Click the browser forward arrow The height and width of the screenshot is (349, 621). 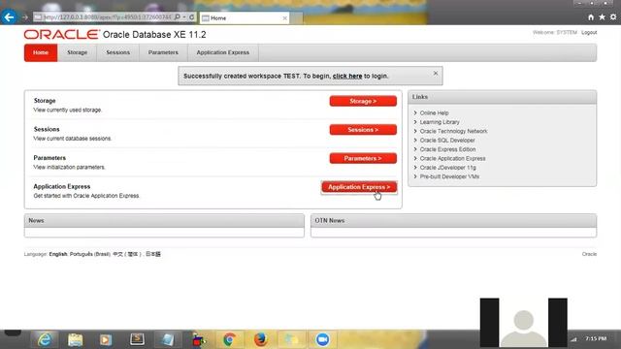coord(25,17)
